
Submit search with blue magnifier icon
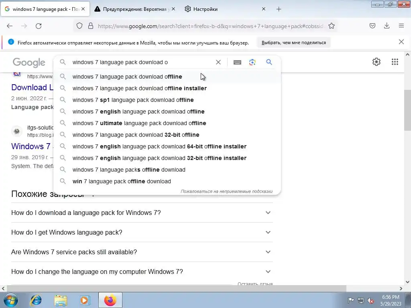tap(269, 62)
